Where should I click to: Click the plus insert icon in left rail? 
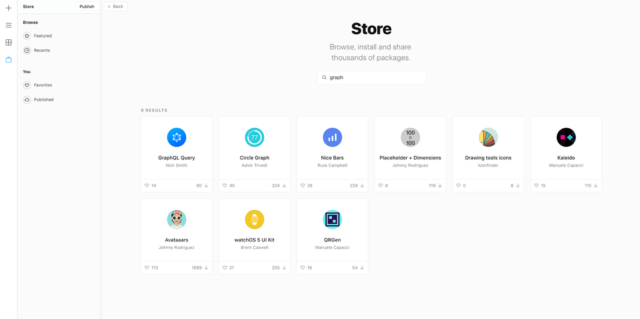[9, 8]
